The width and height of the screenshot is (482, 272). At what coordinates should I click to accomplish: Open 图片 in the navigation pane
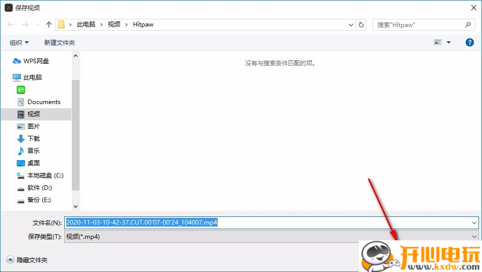(x=34, y=126)
